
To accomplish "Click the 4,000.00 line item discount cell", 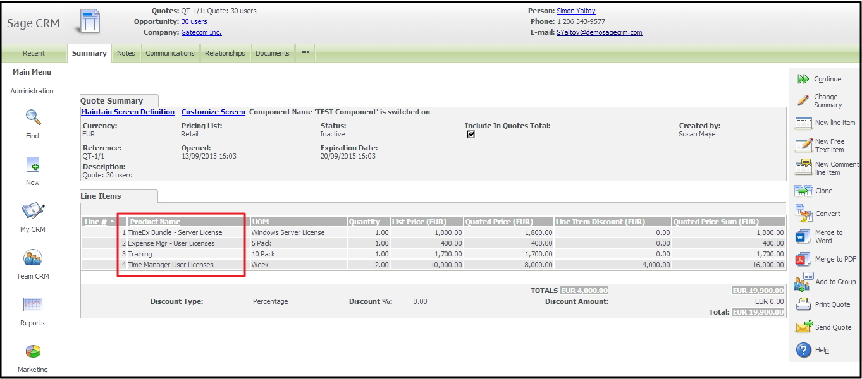I will [612, 265].
